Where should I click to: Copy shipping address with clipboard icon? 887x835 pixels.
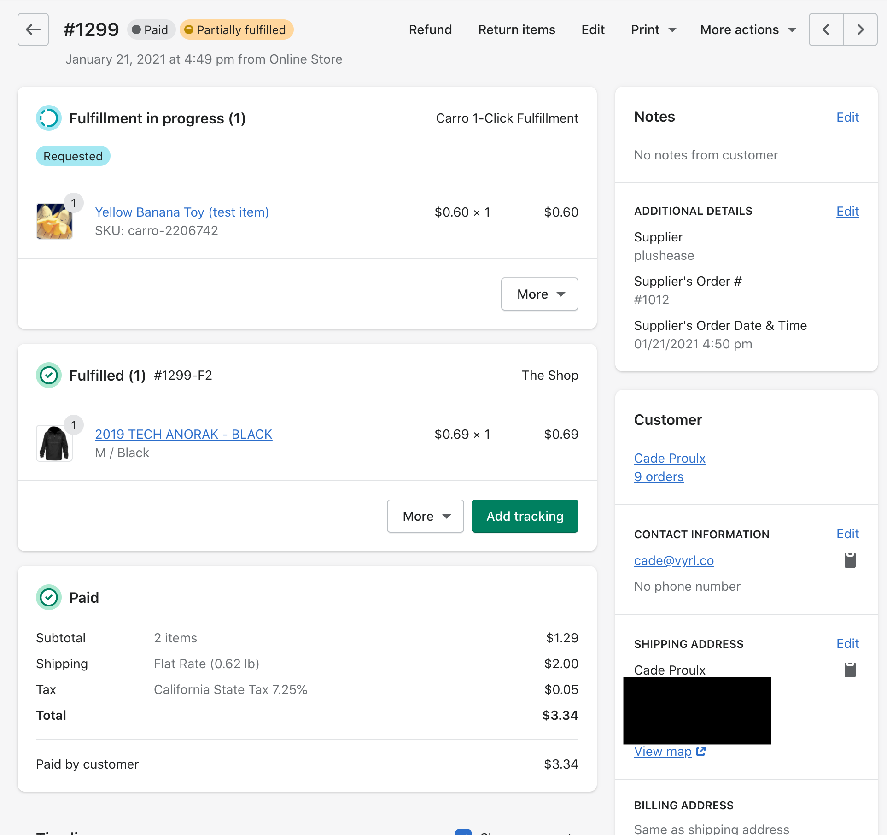pos(850,670)
